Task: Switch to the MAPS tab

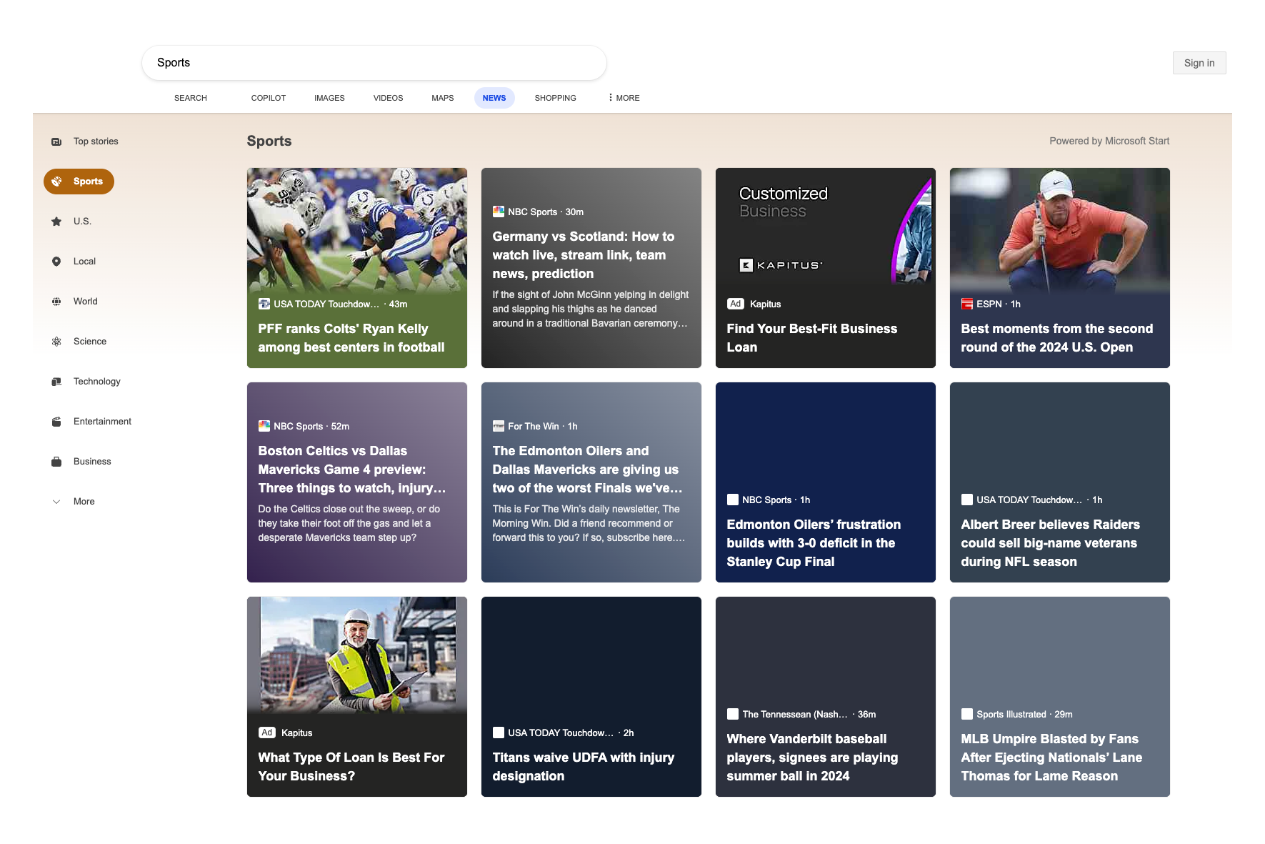Action: click(443, 98)
